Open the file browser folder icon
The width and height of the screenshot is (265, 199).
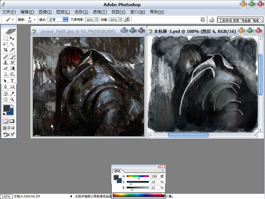click(x=212, y=20)
